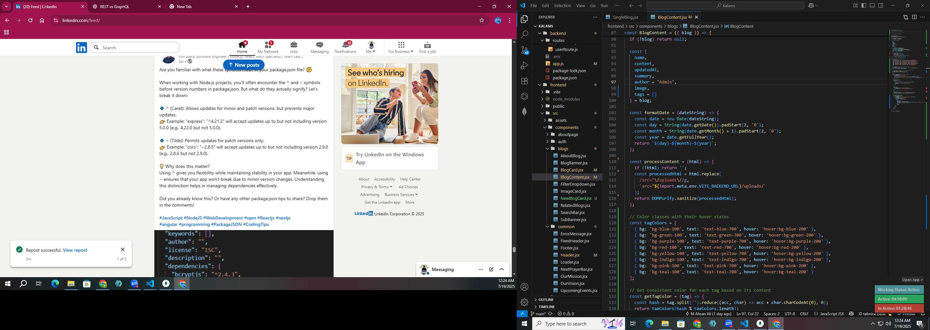Open the Me dropdown on LinkedIn
The height and width of the screenshot is (330, 930).
click(371, 47)
